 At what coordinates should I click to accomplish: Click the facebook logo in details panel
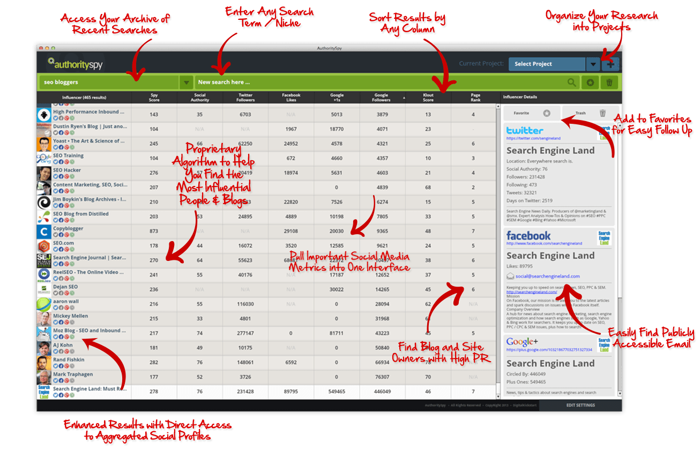[x=528, y=236]
